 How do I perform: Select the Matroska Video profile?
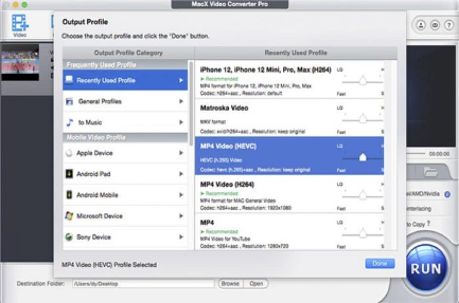click(x=289, y=118)
